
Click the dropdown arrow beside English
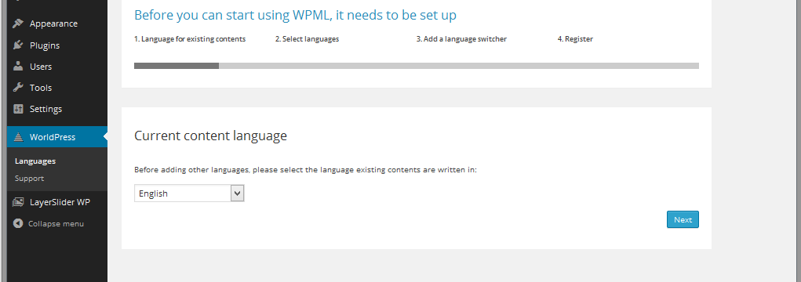237,193
